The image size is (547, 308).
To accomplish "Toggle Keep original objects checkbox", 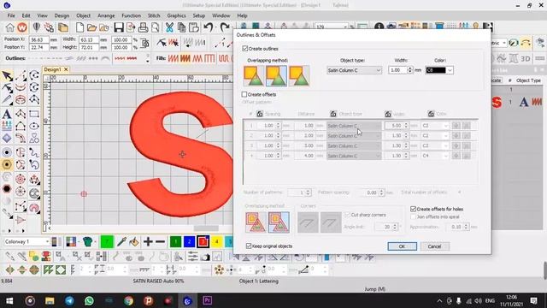I will (x=249, y=246).
